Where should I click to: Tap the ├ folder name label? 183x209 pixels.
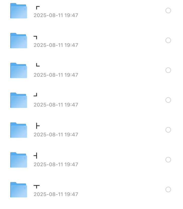coord(38,126)
